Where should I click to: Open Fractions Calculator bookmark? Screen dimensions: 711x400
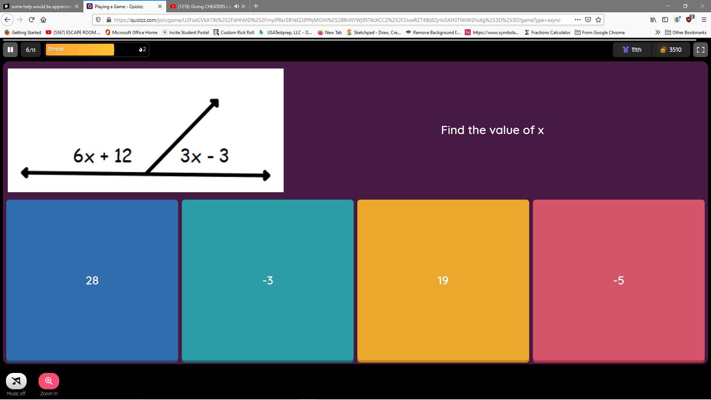tap(547, 33)
